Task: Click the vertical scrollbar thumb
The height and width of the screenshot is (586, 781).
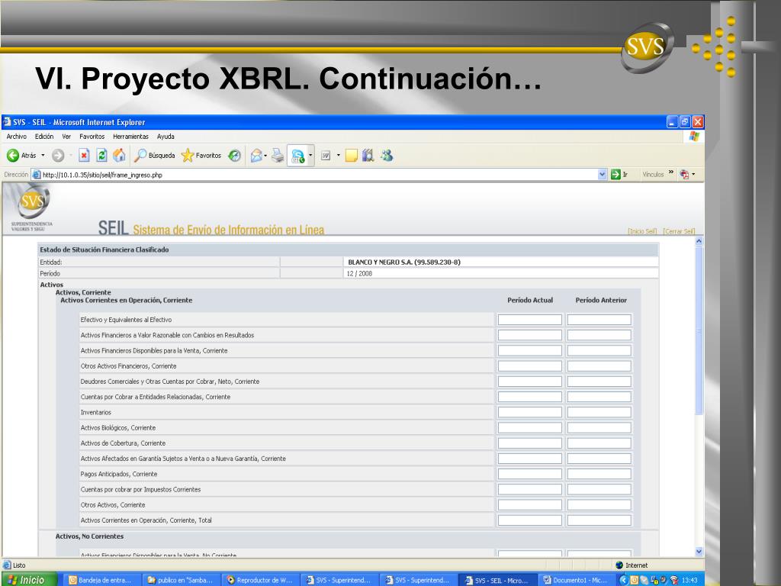Action: pos(699,330)
